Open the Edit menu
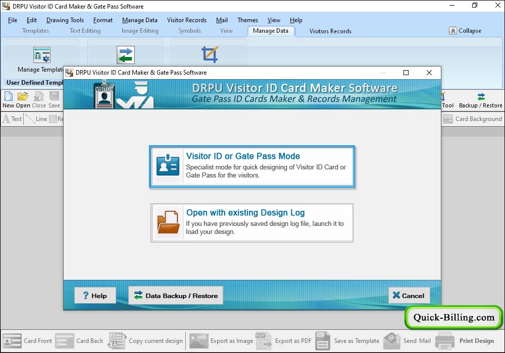The height and width of the screenshot is (353, 505). click(x=31, y=20)
